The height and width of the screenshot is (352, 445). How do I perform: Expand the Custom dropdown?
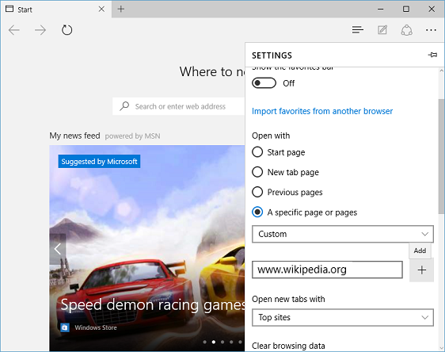pyautogui.click(x=343, y=234)
